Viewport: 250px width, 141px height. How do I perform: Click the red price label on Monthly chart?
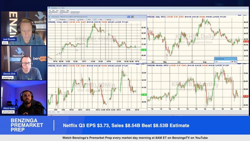[246, 96]
